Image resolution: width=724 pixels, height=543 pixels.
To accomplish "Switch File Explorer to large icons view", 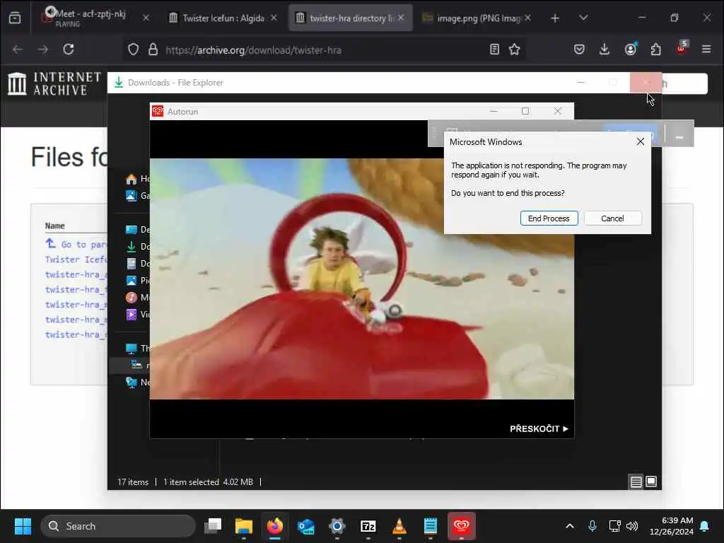I will click(x=651, y=482).
